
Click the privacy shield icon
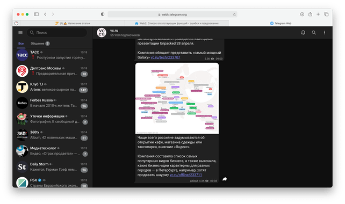[103, 14]
